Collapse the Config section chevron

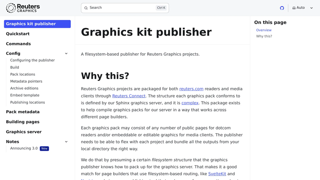coord(66,54)
